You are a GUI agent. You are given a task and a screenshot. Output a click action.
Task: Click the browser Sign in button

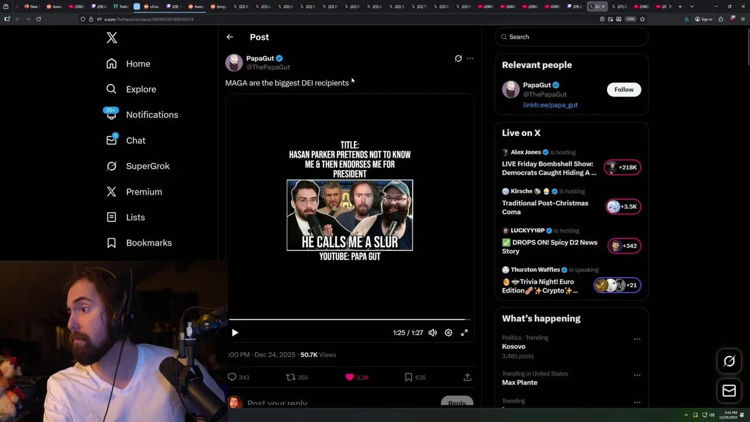(x=704, y=19)
